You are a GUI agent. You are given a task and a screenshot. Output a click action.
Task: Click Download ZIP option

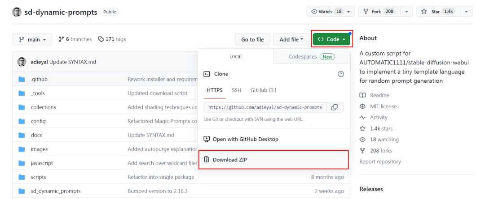[x=273, y=160]
